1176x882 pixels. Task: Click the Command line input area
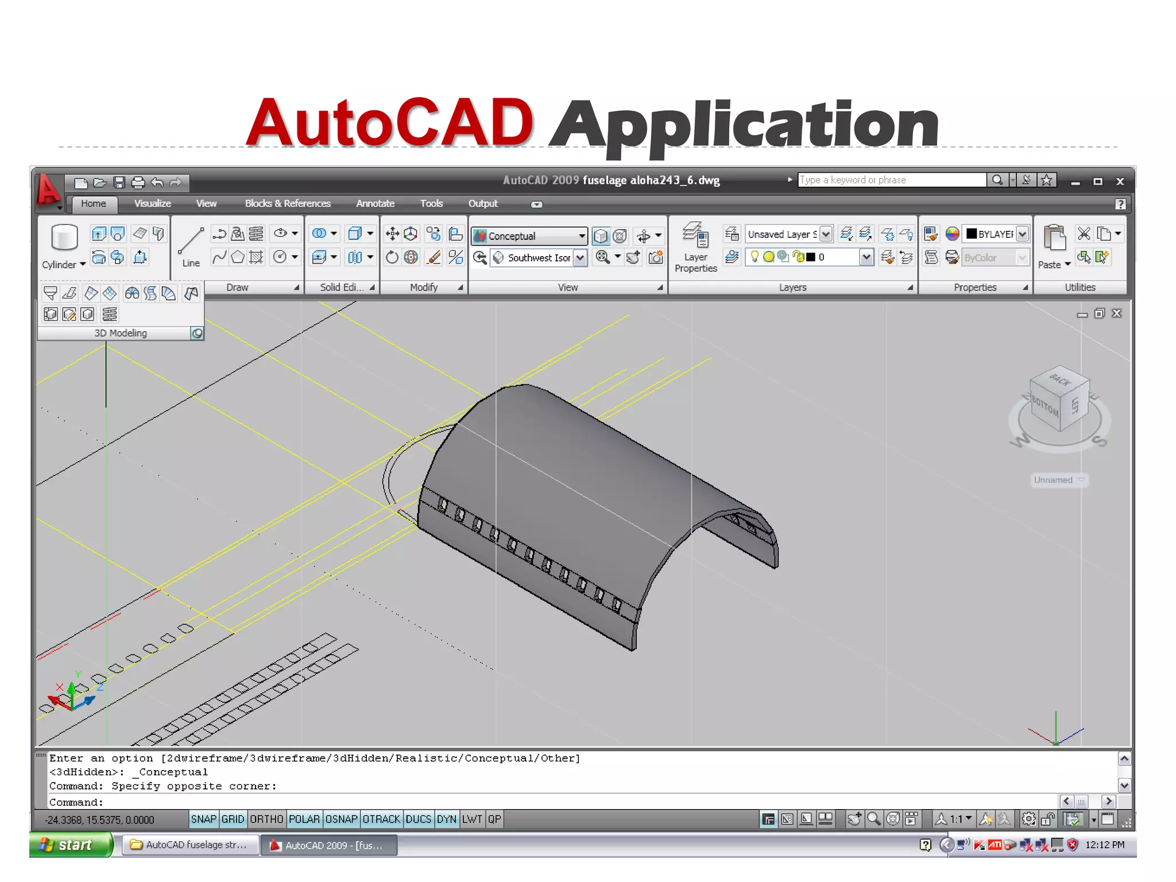551,802
